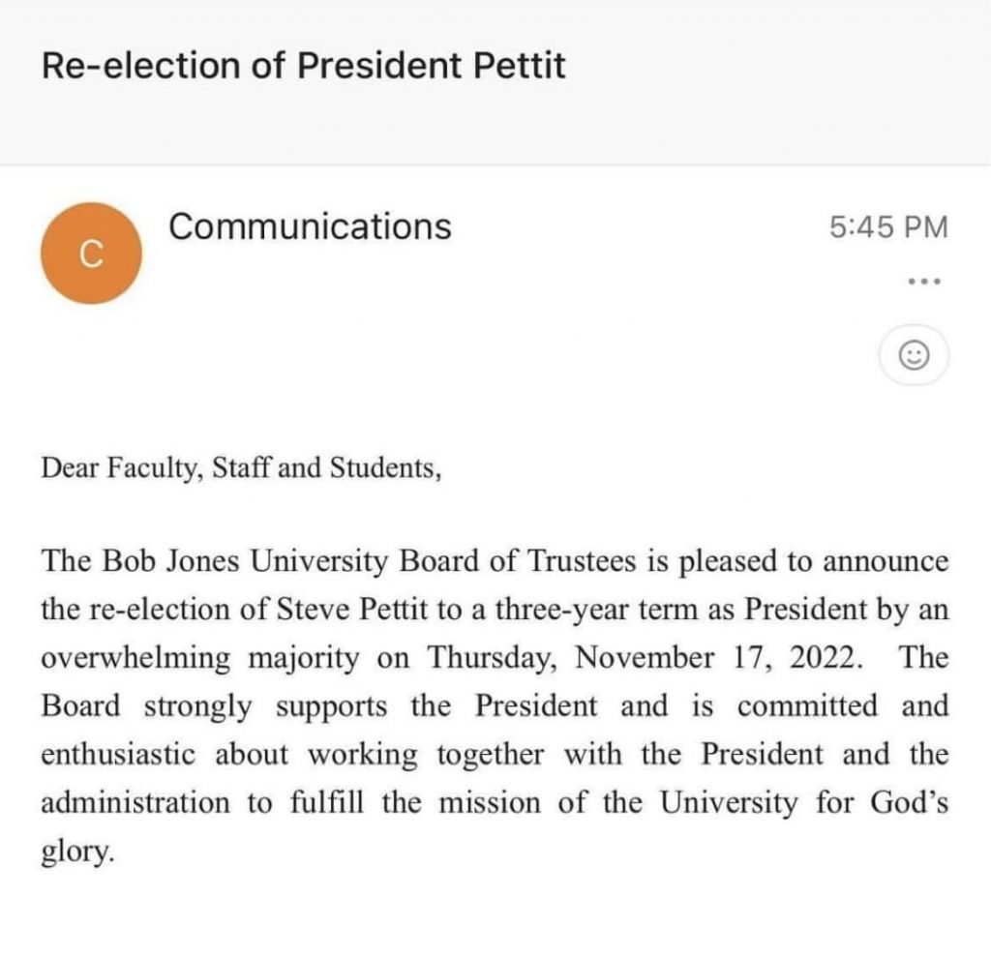Click the word enthusiastic in the body
Viewport: 991px width, 958px height.
(x=118, y=754)
